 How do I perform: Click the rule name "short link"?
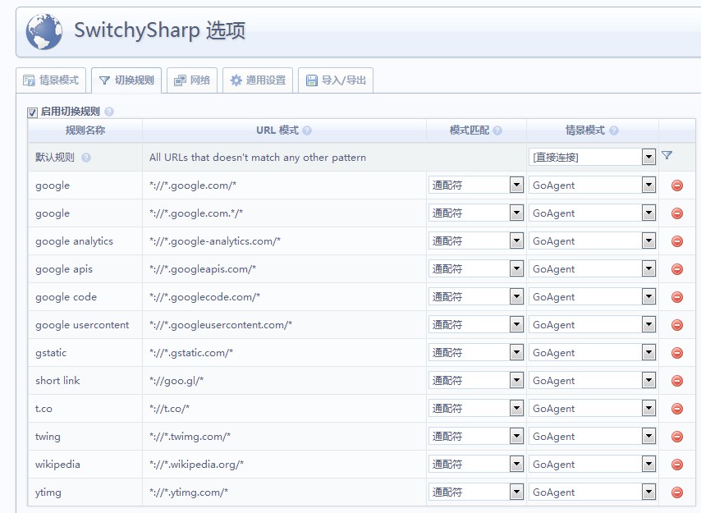(57, 381)
